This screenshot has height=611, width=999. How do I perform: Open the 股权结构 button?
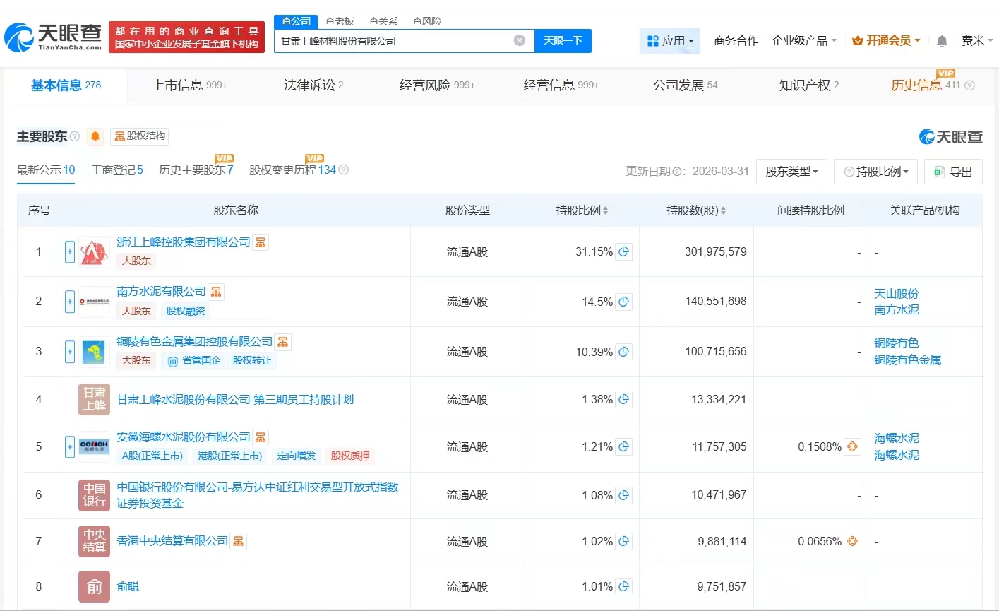[x=140, y=136]
